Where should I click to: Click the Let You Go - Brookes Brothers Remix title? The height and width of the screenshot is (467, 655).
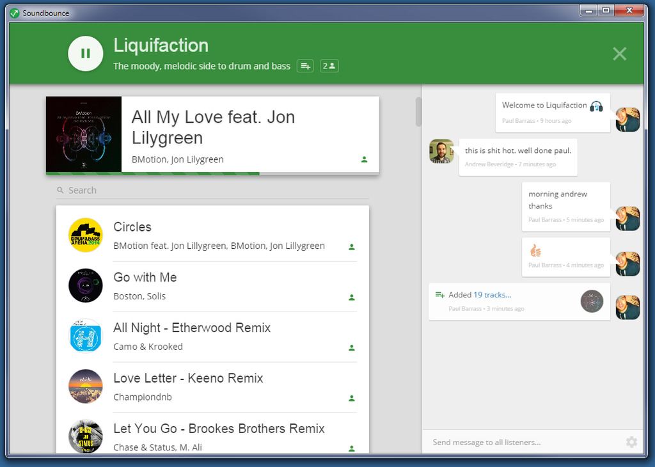219,429
